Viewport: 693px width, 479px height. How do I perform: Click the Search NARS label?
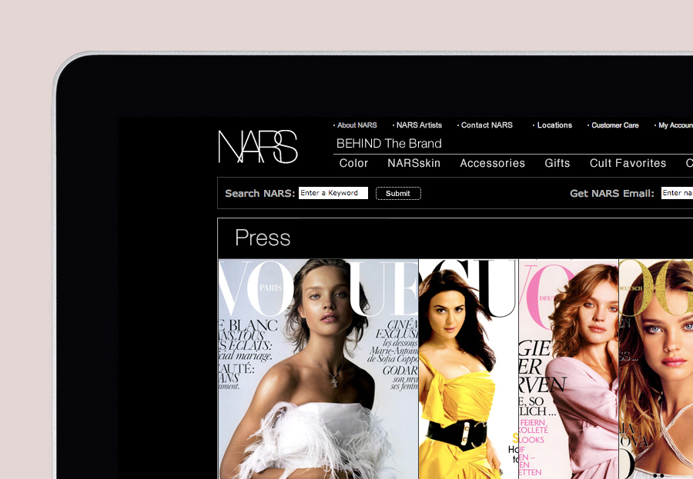click(x=260, y=193)
